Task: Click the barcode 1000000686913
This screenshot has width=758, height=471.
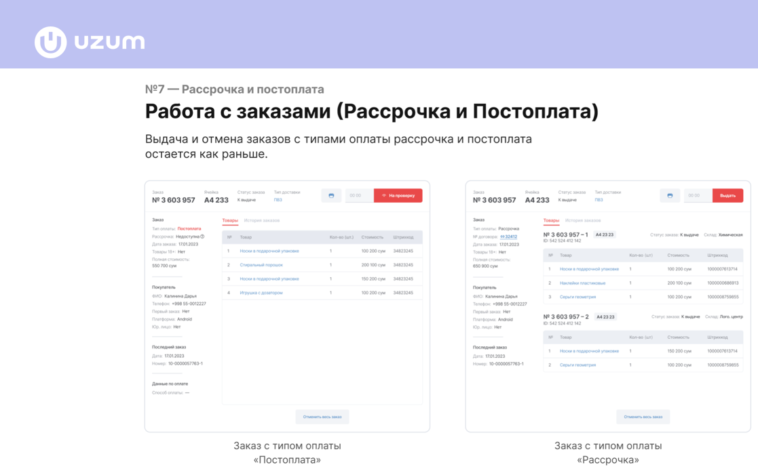Action: 723,283
